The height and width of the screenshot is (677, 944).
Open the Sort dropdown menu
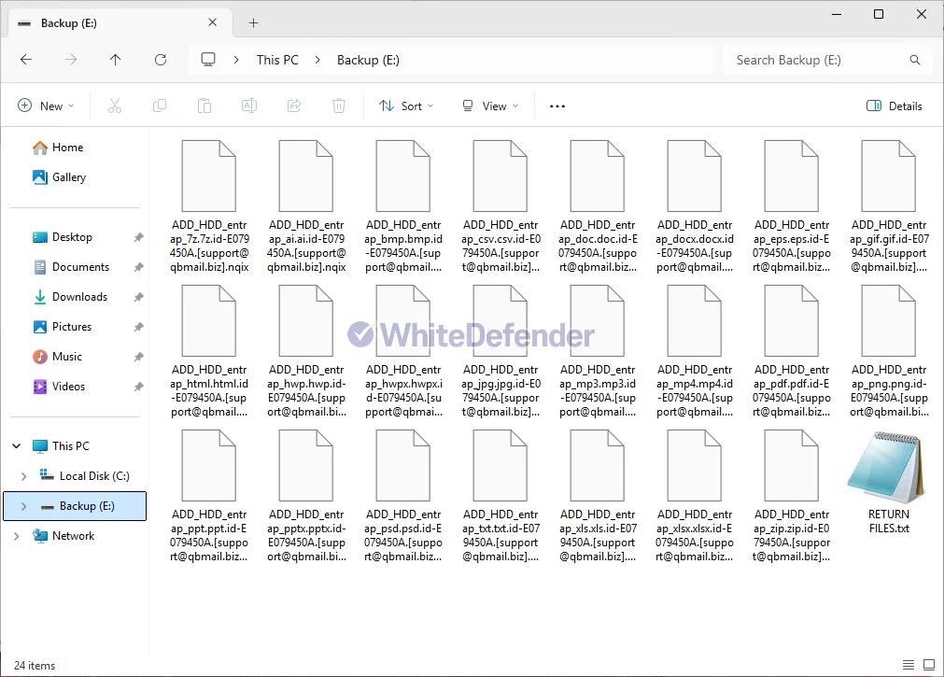tap(406, 106)
